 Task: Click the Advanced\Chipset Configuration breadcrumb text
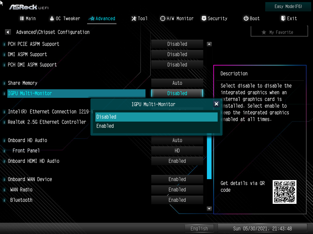point(53,32)
